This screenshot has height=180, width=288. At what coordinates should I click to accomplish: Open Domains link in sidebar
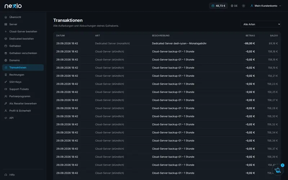23,60
